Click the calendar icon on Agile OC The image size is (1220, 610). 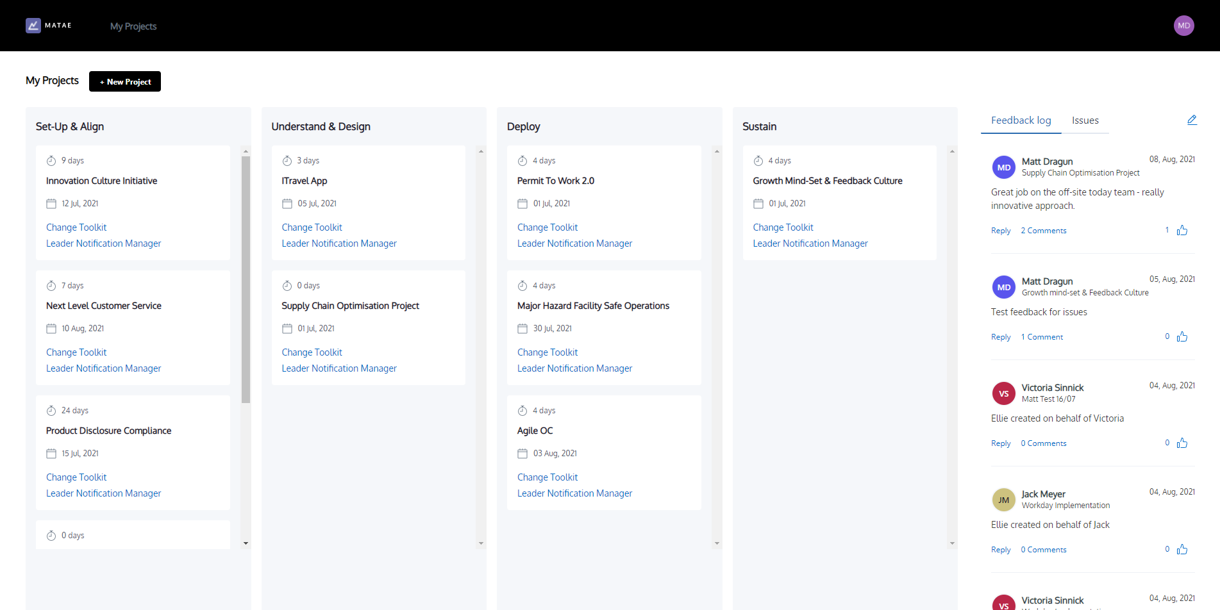pos(522,452)
